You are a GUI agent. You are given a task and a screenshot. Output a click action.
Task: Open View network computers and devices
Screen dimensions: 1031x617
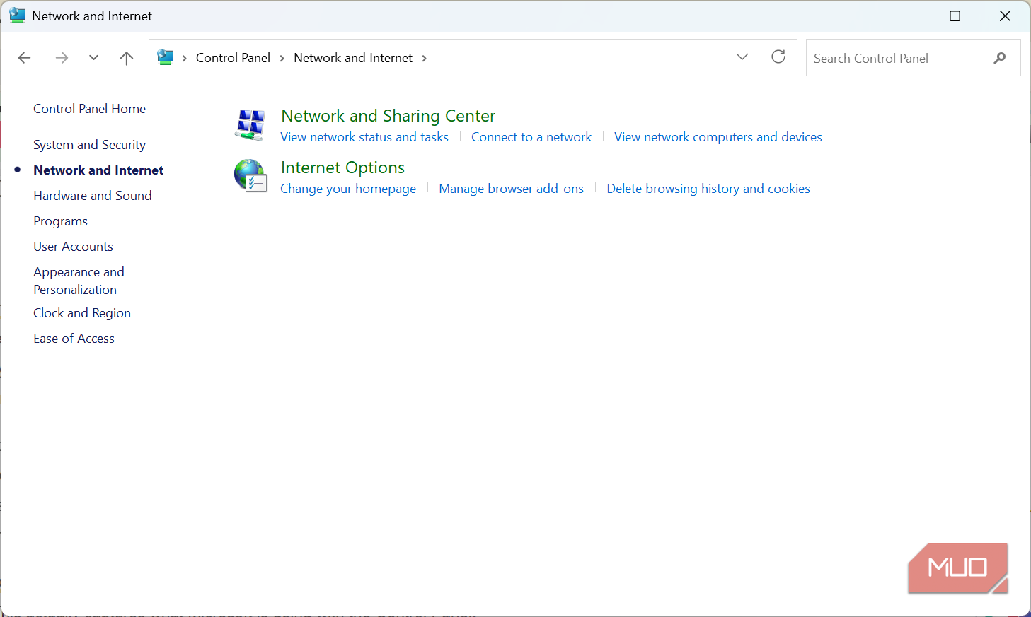tap(718, 137)
